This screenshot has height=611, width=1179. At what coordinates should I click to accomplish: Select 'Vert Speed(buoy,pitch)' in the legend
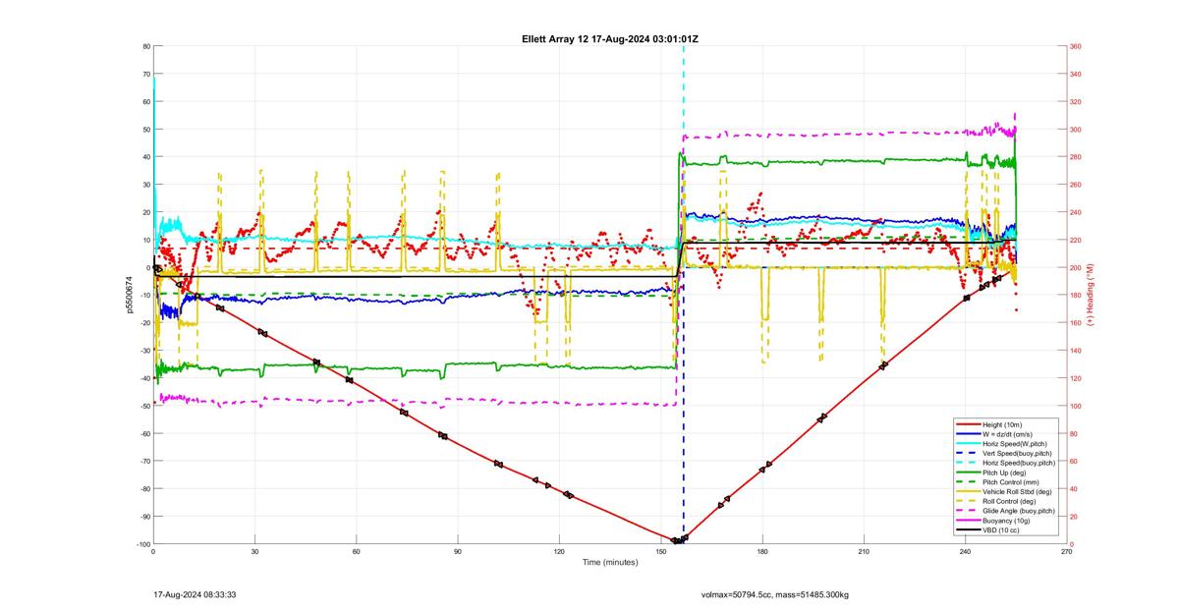click(x=1017, y=453)
